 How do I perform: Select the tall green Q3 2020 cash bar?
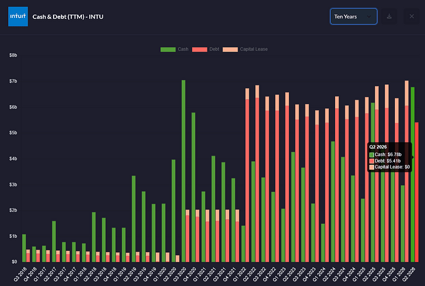(184, 171)
